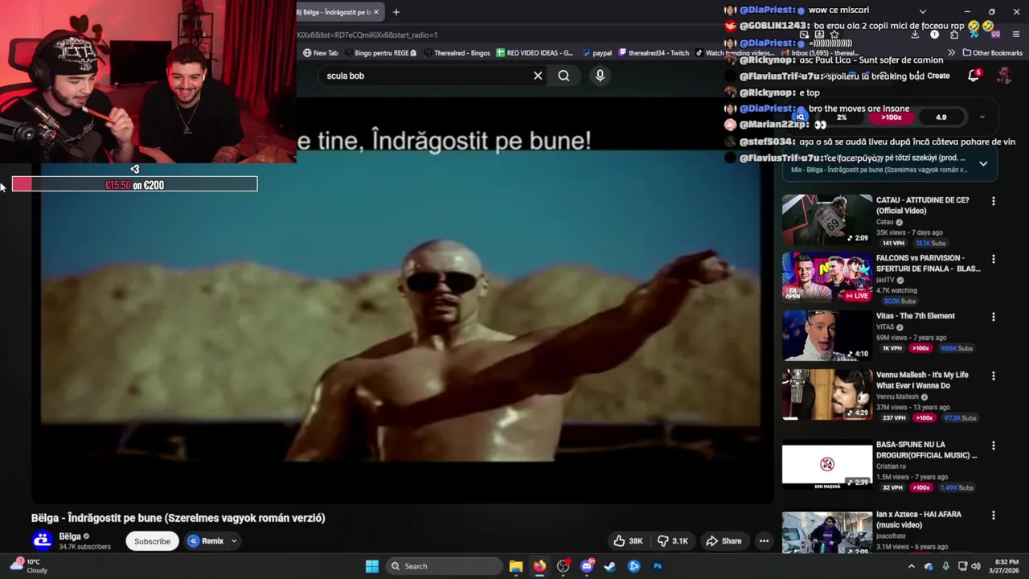Open options for Vennu Mallesh video
This screenshot has width=1029, height=579.
(994, 376)
